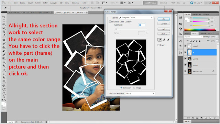This screenshot has width=220, height=124.
Task: Open the Selection Preview dropdown
Action: point(140,93)
